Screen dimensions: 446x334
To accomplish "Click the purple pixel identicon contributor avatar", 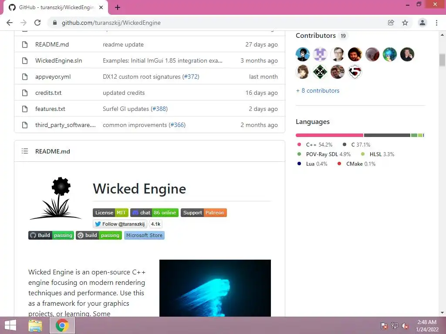I will pos(320,54).
